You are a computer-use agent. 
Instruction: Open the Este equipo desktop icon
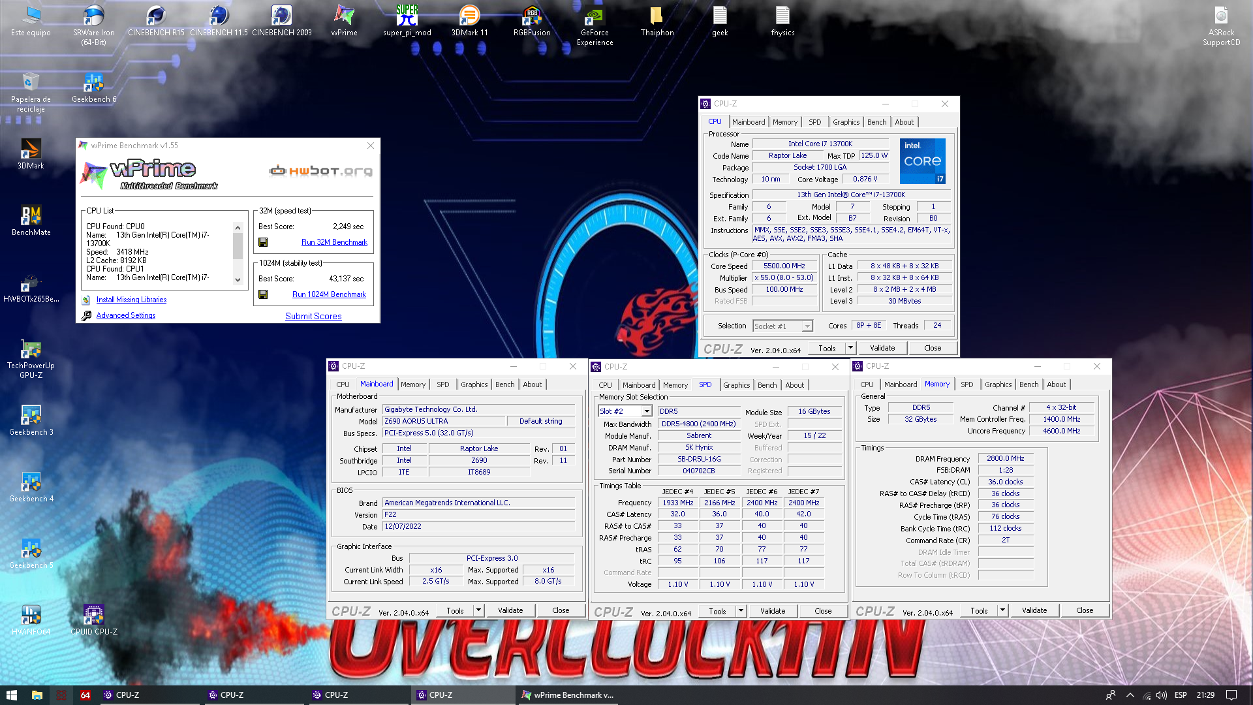pos(31,21)
